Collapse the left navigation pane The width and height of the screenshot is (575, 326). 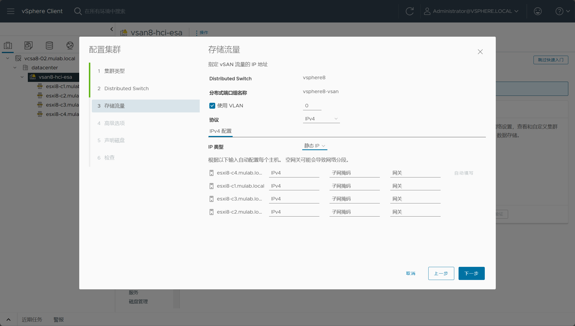pyautogui.click(x=112, y=29)
